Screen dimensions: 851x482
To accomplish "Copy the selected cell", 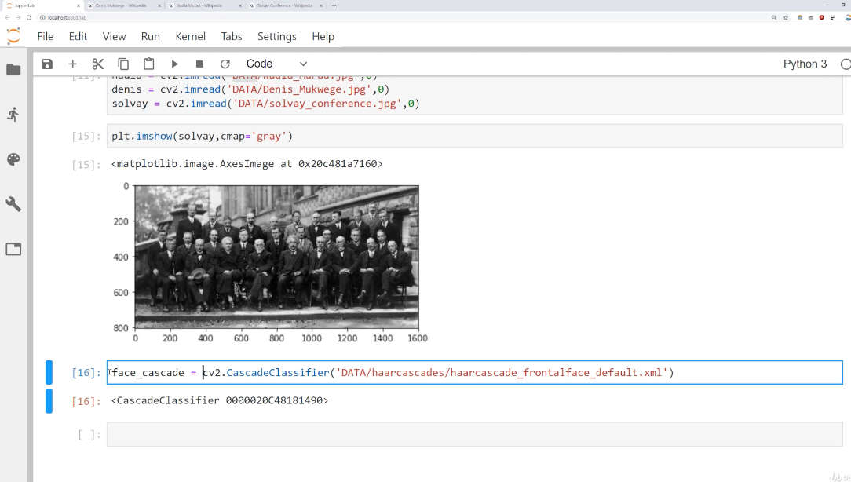I will [123, 64].
